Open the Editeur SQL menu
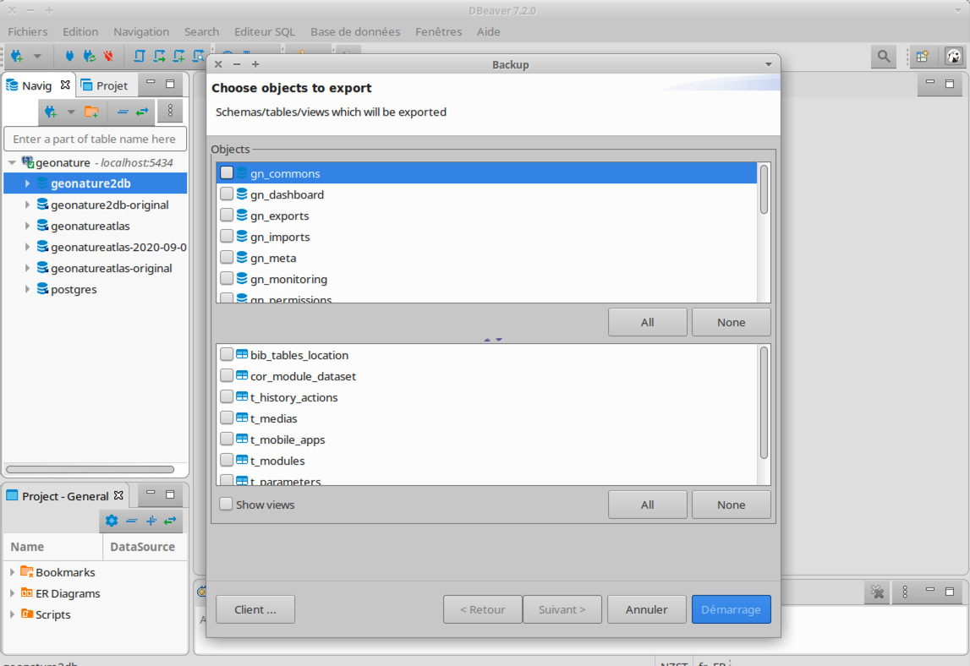970x666 pixels. pos(264,31)
